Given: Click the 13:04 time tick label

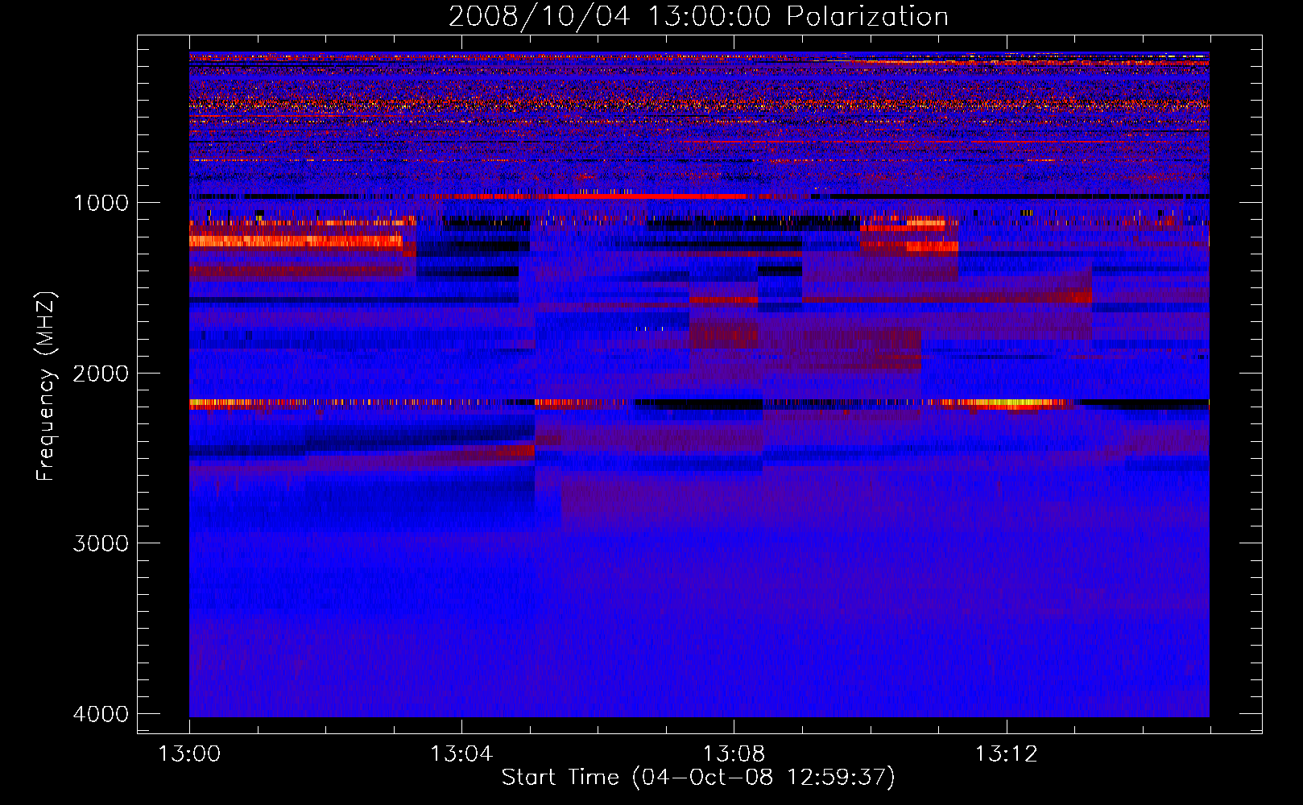Looking at the screenshot, I should tap(461, 754).
